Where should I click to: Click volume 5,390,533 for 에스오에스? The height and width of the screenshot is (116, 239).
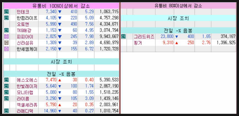[109, 80]
